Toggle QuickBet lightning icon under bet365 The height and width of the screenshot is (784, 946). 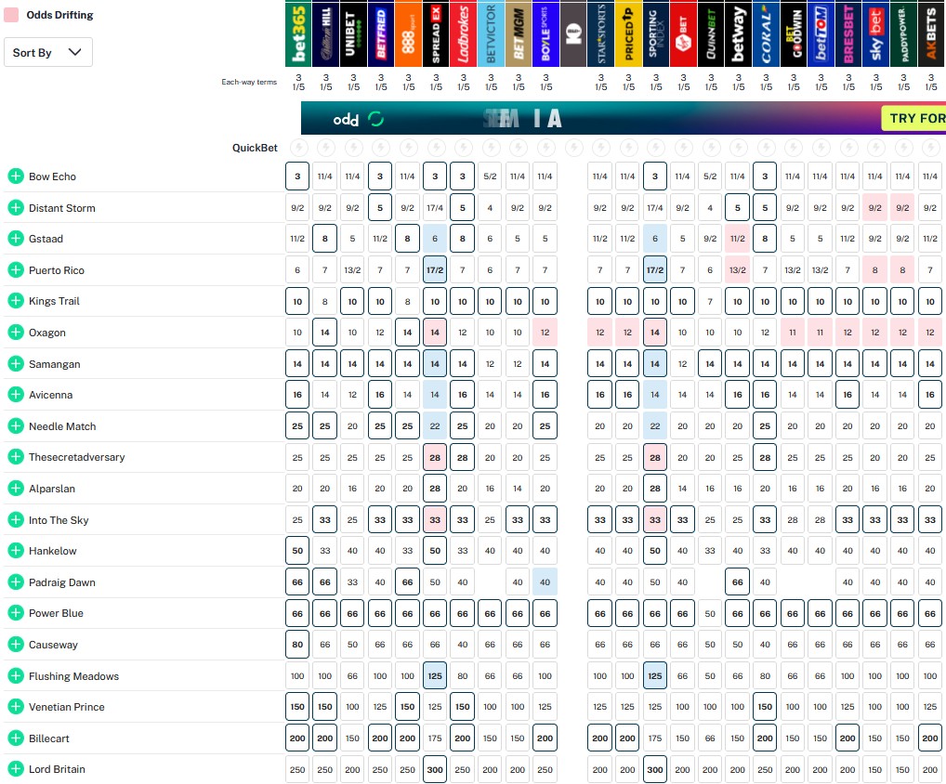click(x=298, y=148)
